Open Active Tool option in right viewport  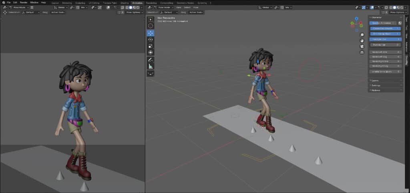pos(196,12)
